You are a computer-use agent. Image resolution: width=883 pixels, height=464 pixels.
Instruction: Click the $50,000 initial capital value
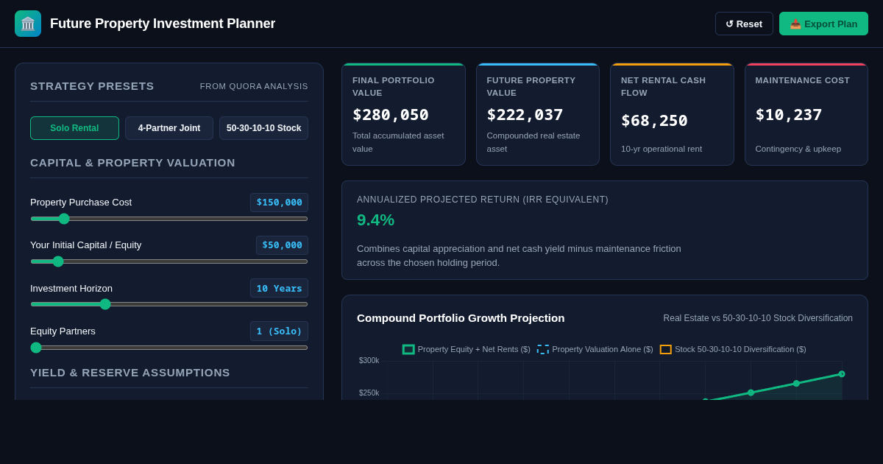pyautogui.click(x=282, y=245)
